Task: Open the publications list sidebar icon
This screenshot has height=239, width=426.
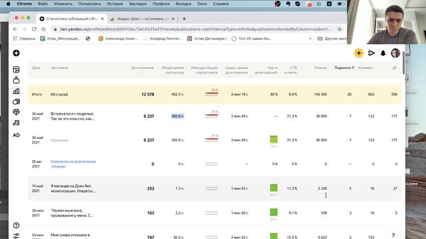Action: [16, 70]
